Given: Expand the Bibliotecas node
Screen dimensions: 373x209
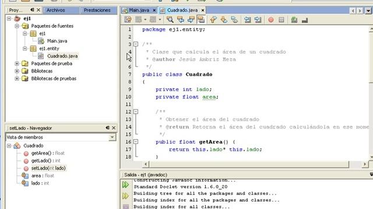Looking at the screenshot, I should coord(17,71).
